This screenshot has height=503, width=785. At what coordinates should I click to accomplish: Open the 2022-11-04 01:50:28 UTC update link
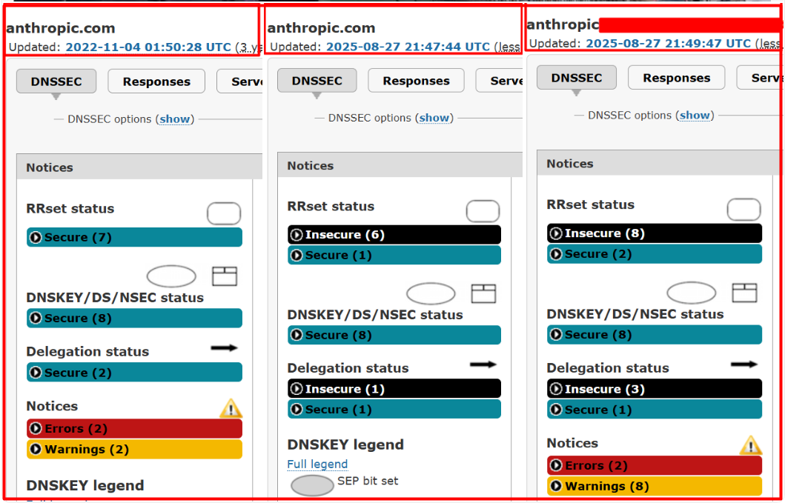(x=148, y=47)
